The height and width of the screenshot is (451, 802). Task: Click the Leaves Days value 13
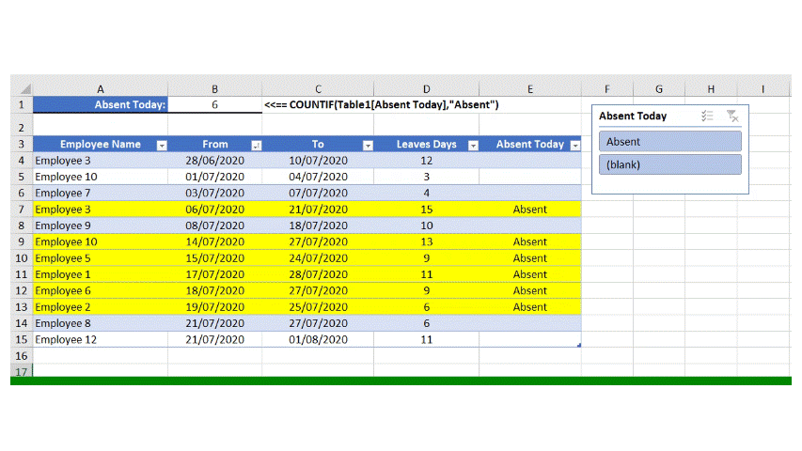click(x=426, y=241)
